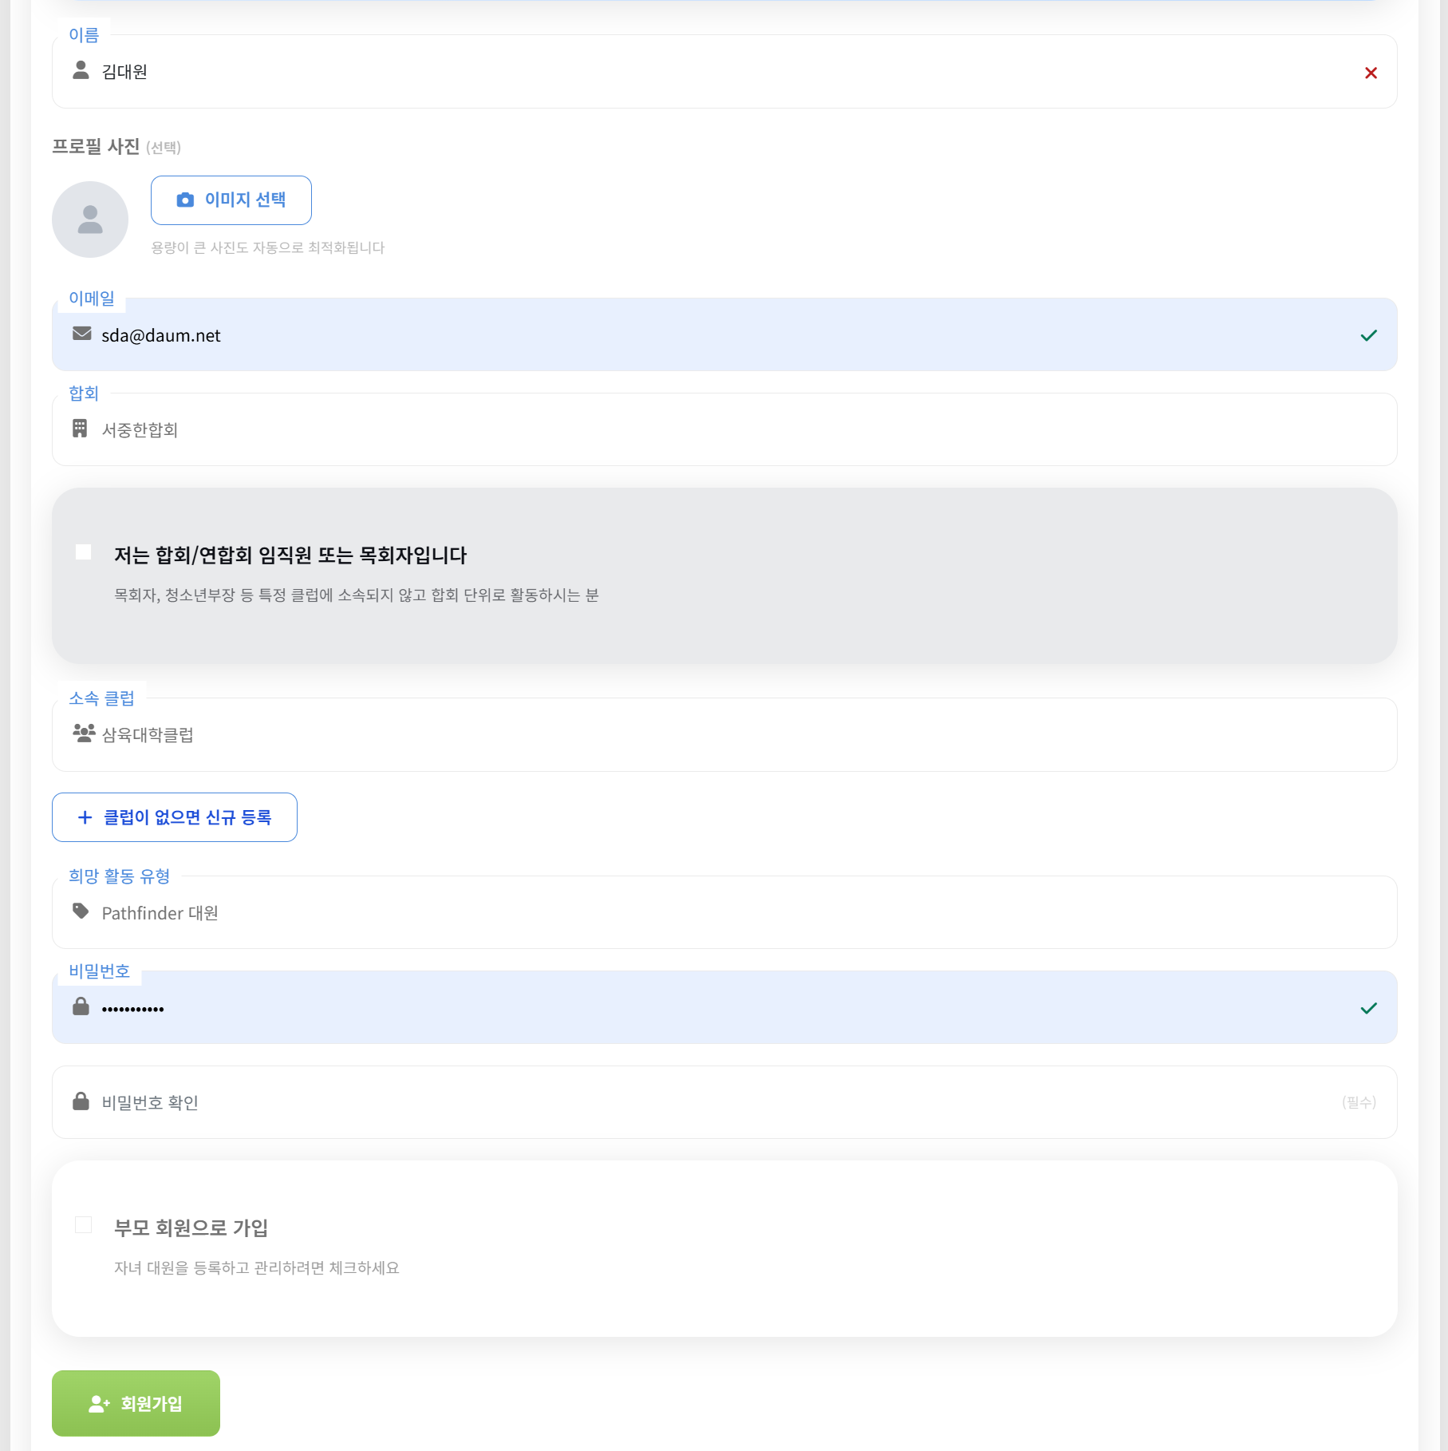The image size is (1448, 1451).
Task: Click the tag icon in 희망 활동 유형 field
Action: point(81,911)
